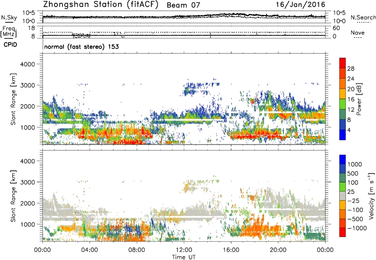Image resolution: width=376 pixels, height=260 pixels.
Task: Click the -500 label on velocity colorbar
Action: (x=355, y=219)
